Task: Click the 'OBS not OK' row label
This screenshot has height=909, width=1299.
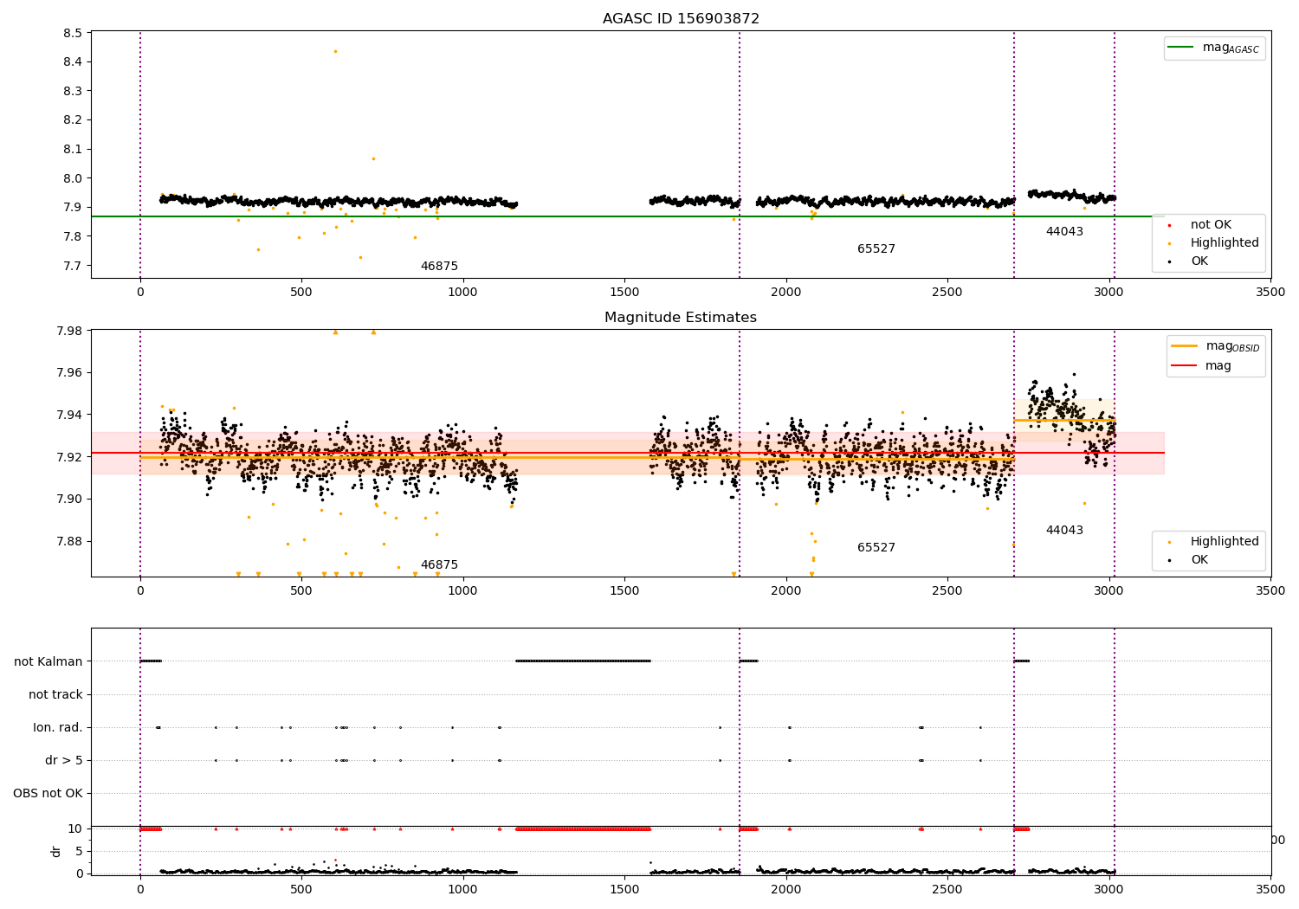Action: 48,794
